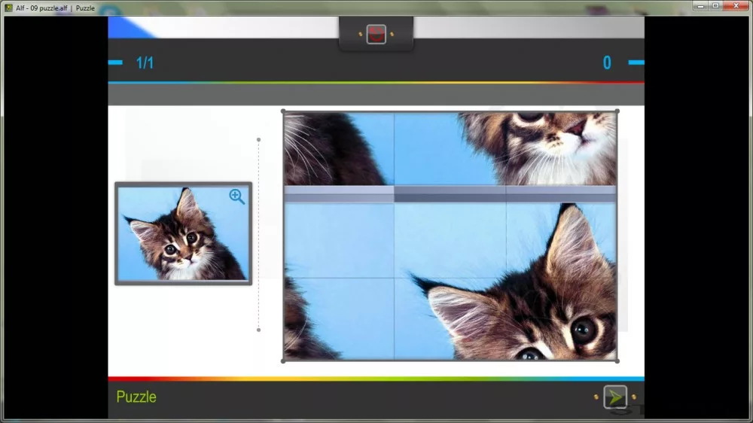Close the Alf puzzle window
753x423 pixels.
(735, 6)
